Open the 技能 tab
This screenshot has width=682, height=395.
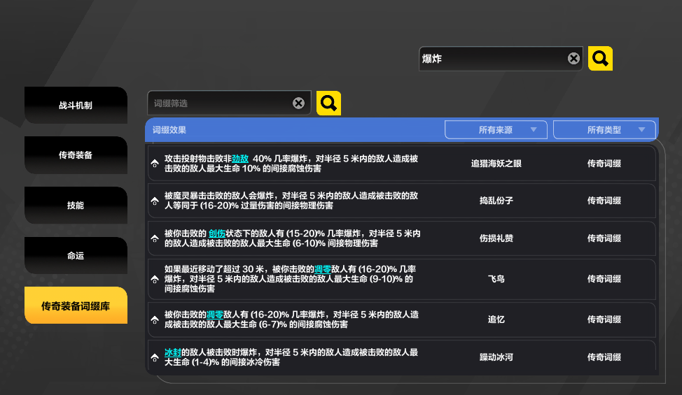coord(76,206)
